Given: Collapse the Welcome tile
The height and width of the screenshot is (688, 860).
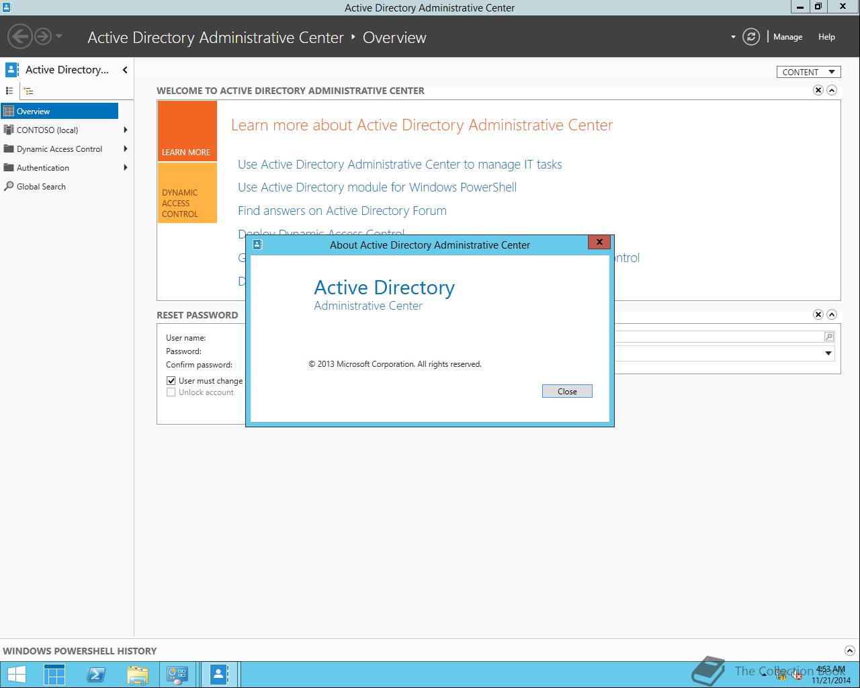Looking at the screenshot, I should 832,90.
